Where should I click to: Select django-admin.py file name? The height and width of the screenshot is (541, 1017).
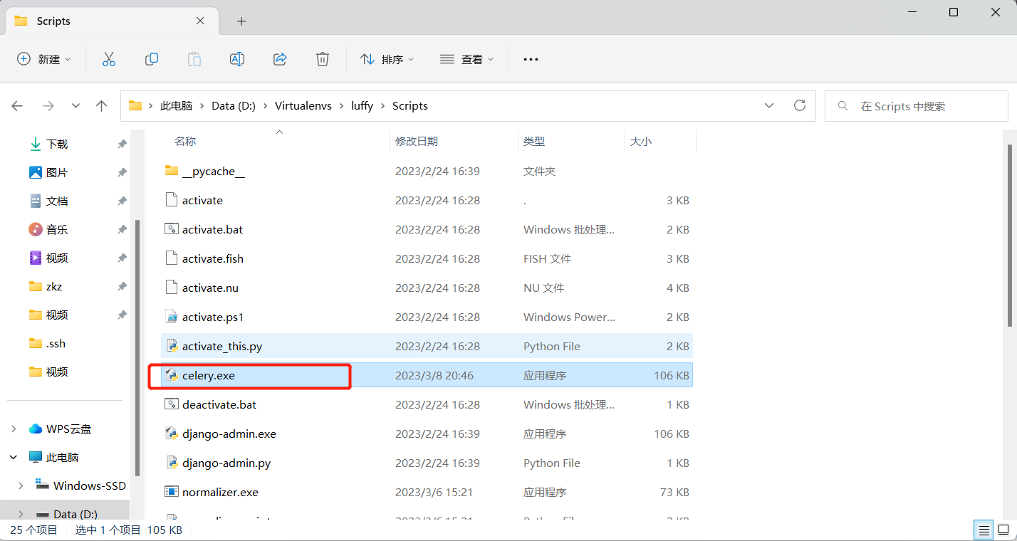[x=226, y=463]
